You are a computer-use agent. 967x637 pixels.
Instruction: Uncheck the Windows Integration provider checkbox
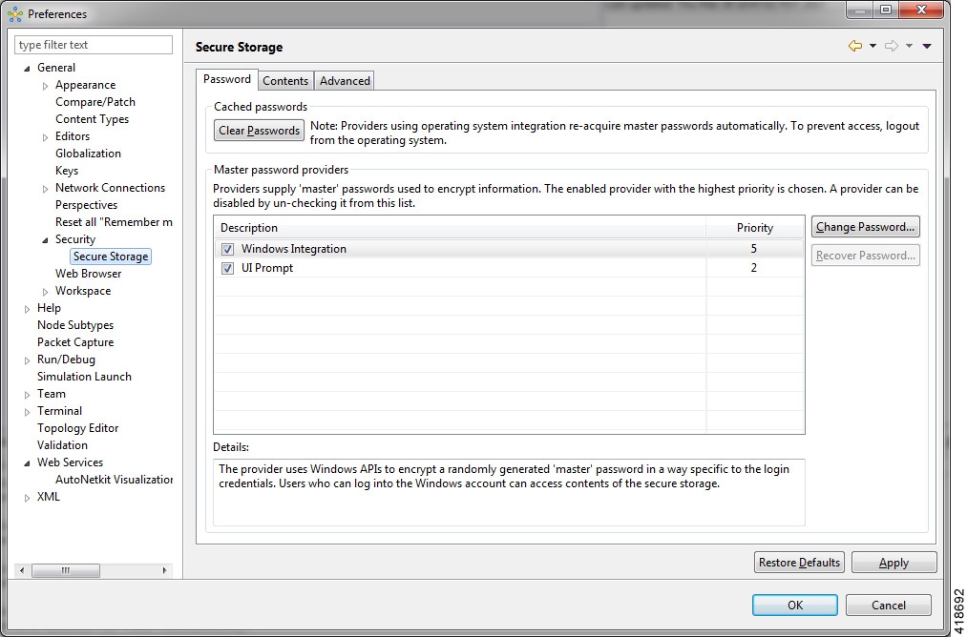pyautogui.click(x=227, y=249)
